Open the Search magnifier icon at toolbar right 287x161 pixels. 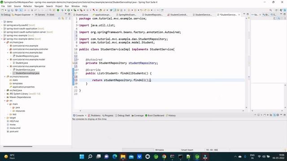[x=270, y=10]
